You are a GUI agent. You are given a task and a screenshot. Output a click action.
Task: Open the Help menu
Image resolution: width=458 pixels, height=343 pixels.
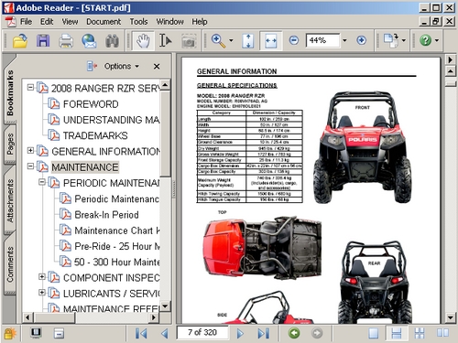200,22
